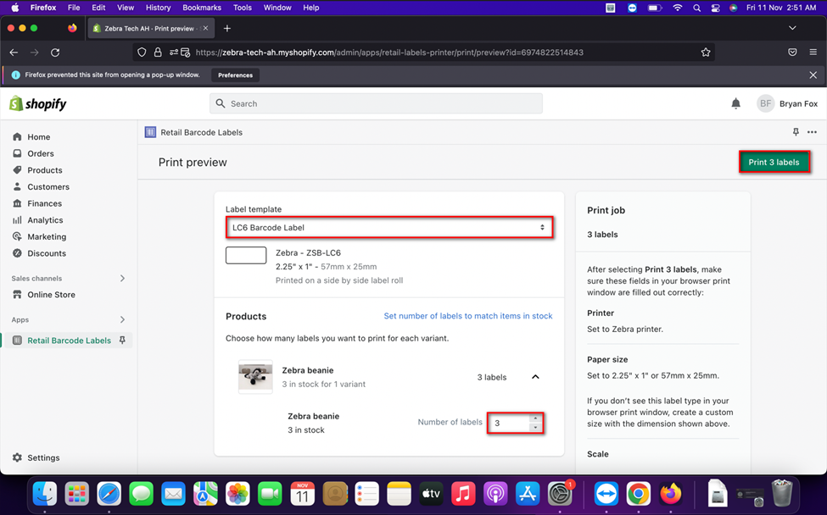Collapse the Zebra beanie variant list
This screenshot has height=515, width=827.
pyautogui.click(x=535, y=376)
